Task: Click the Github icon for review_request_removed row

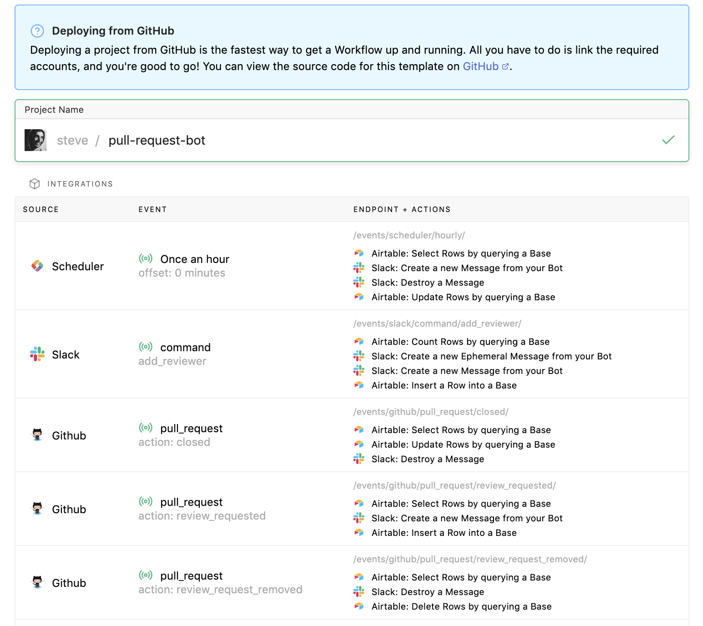Action: [37, 583]
